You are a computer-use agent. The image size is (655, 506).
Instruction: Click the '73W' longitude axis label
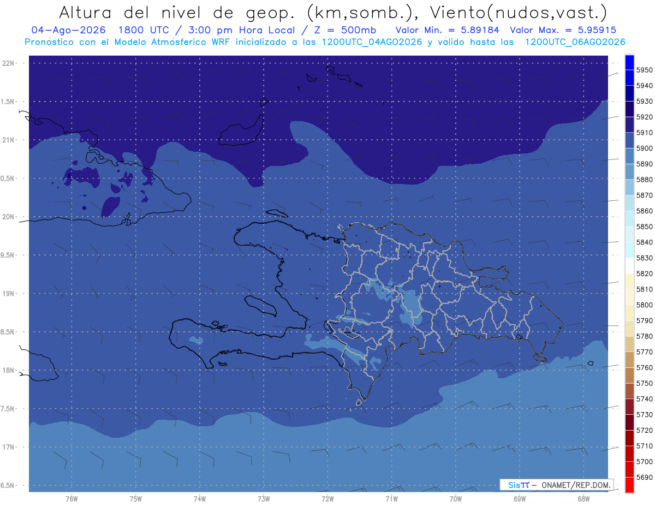coord(264,498)
